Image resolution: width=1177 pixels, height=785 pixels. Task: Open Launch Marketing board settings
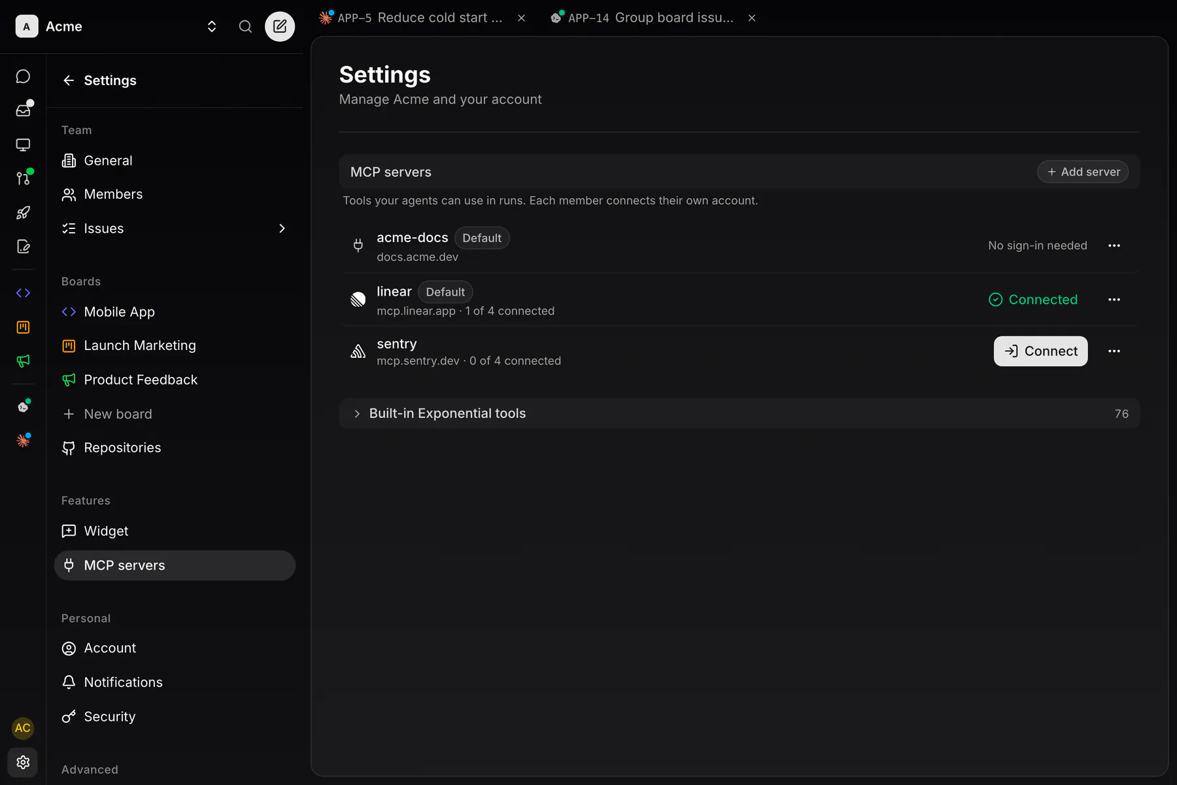pyautogui.click(x=175, y=345)
